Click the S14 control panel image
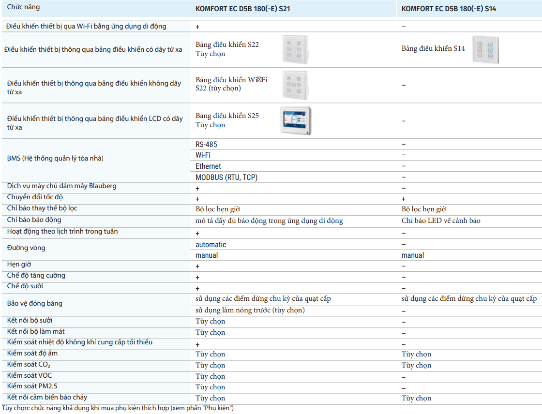The width and height of the screenshot is (542, 414). (485, 50)
